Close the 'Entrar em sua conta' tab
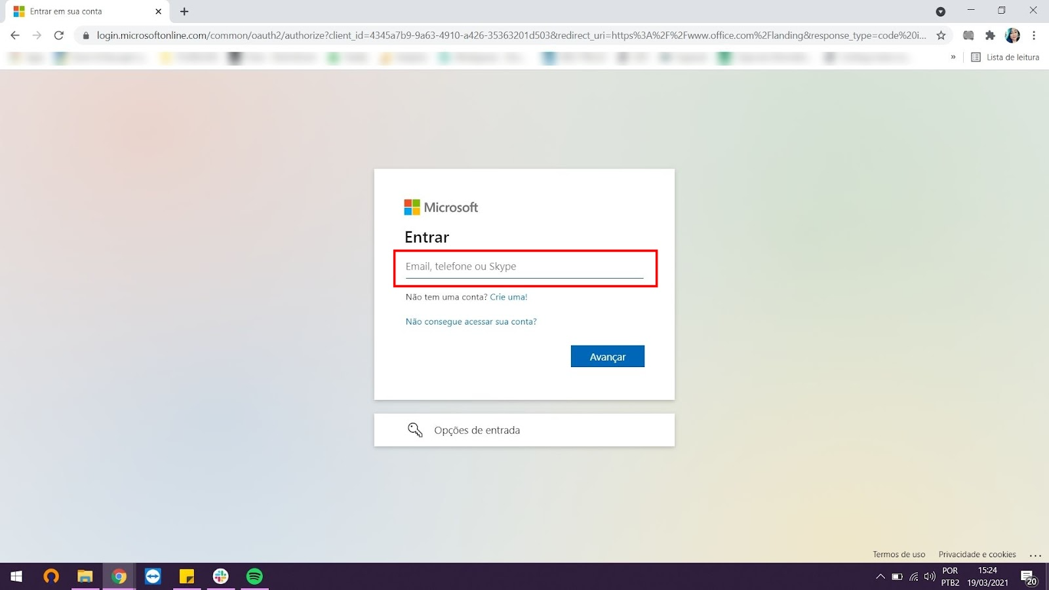This screenshot has width=1049, height=590. click(158, 11)
